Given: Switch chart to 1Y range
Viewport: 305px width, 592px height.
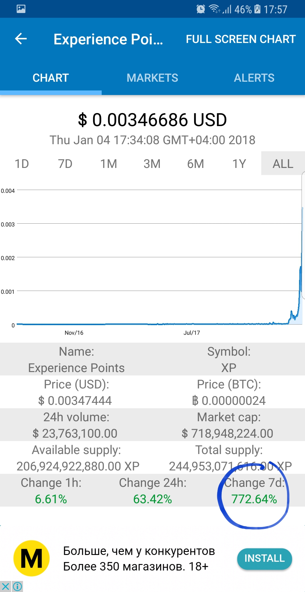Looking at the screenshot, I should pyautogui.click(x=239, y=164).
